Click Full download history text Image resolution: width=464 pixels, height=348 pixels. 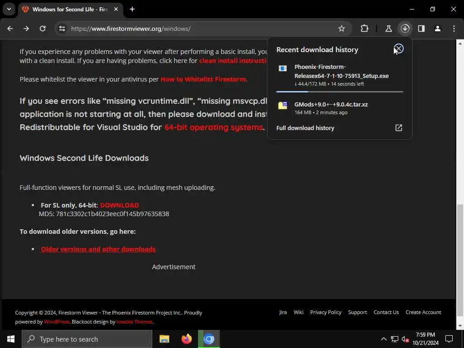305,128
